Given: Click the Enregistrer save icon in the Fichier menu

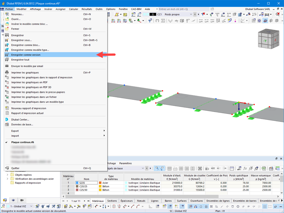Looking at the screenshot, I should coord(7,35).
